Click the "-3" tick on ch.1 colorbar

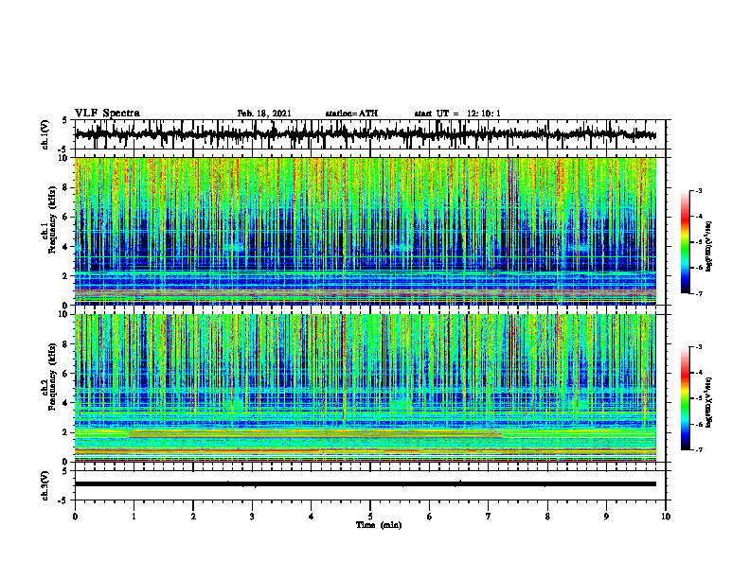pos(699,190)
